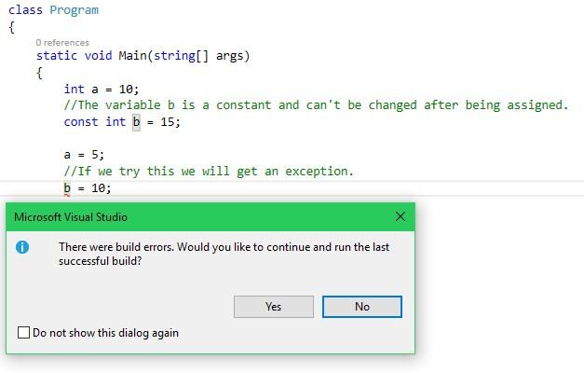Open the '0 references' CodeLens link

[62, 43]
